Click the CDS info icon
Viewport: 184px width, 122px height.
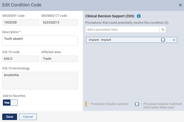pyautogui.click(x=139, y=16)
